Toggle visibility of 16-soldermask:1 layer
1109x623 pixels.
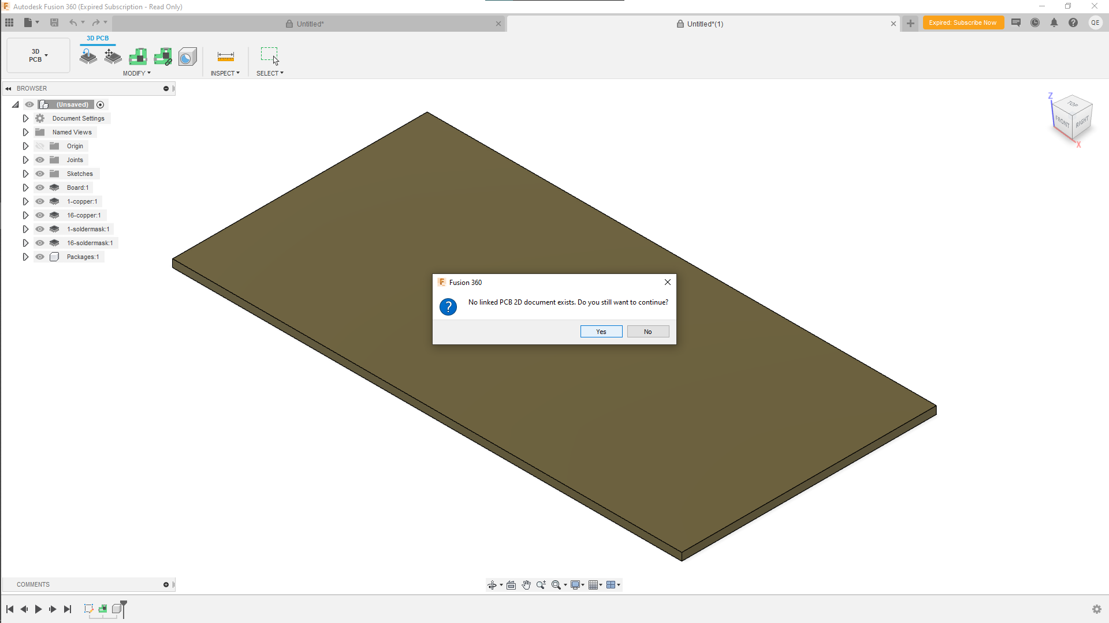40,243
